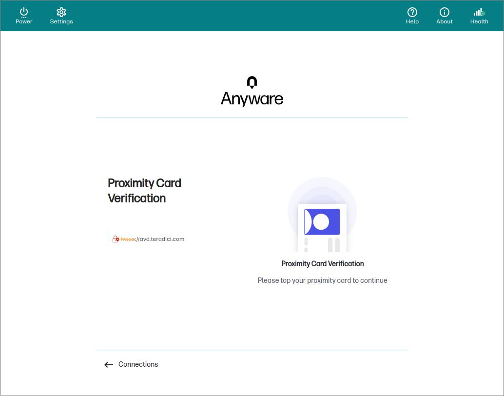Show About information
Screen dimensions: 504x396
pos(444,16)
